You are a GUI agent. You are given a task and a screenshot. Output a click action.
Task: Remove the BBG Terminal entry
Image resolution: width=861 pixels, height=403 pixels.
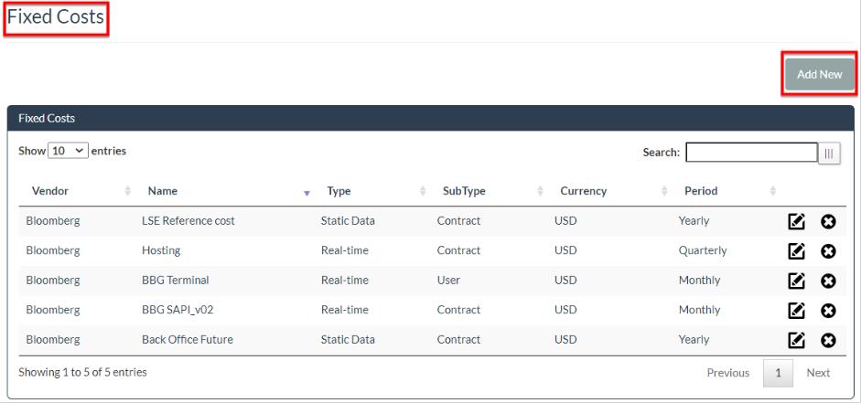829,281
